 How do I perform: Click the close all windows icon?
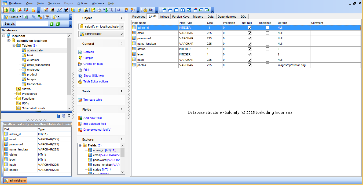[x=195, y=10]
